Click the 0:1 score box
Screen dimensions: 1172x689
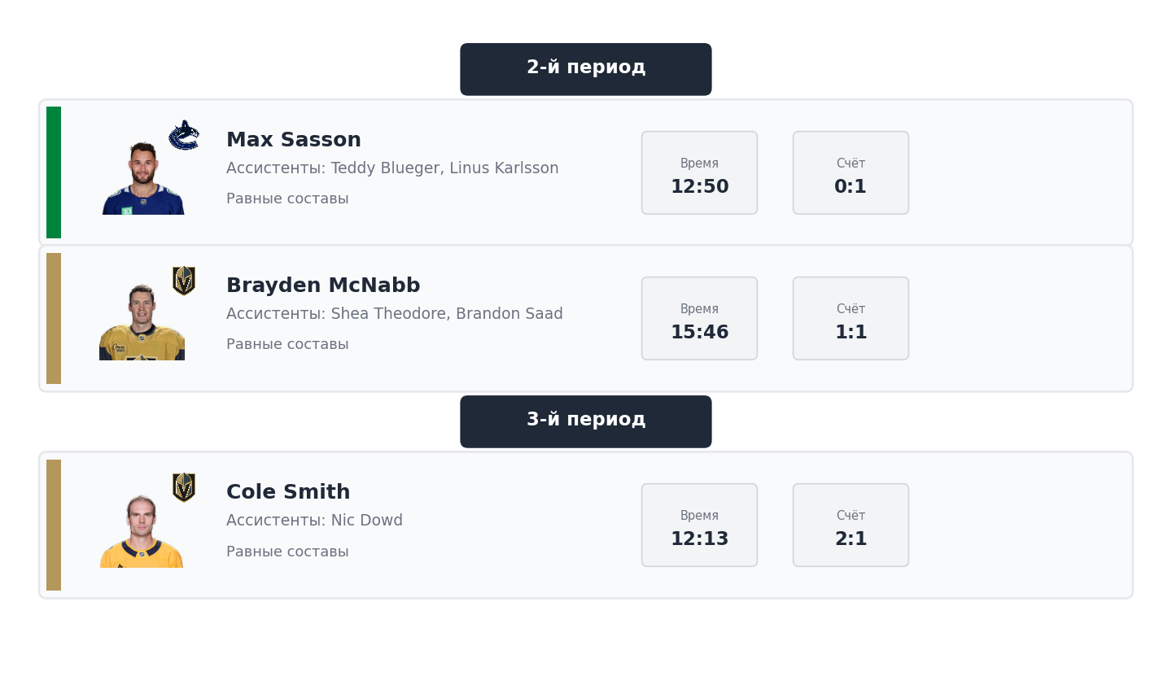click(851, 173)
